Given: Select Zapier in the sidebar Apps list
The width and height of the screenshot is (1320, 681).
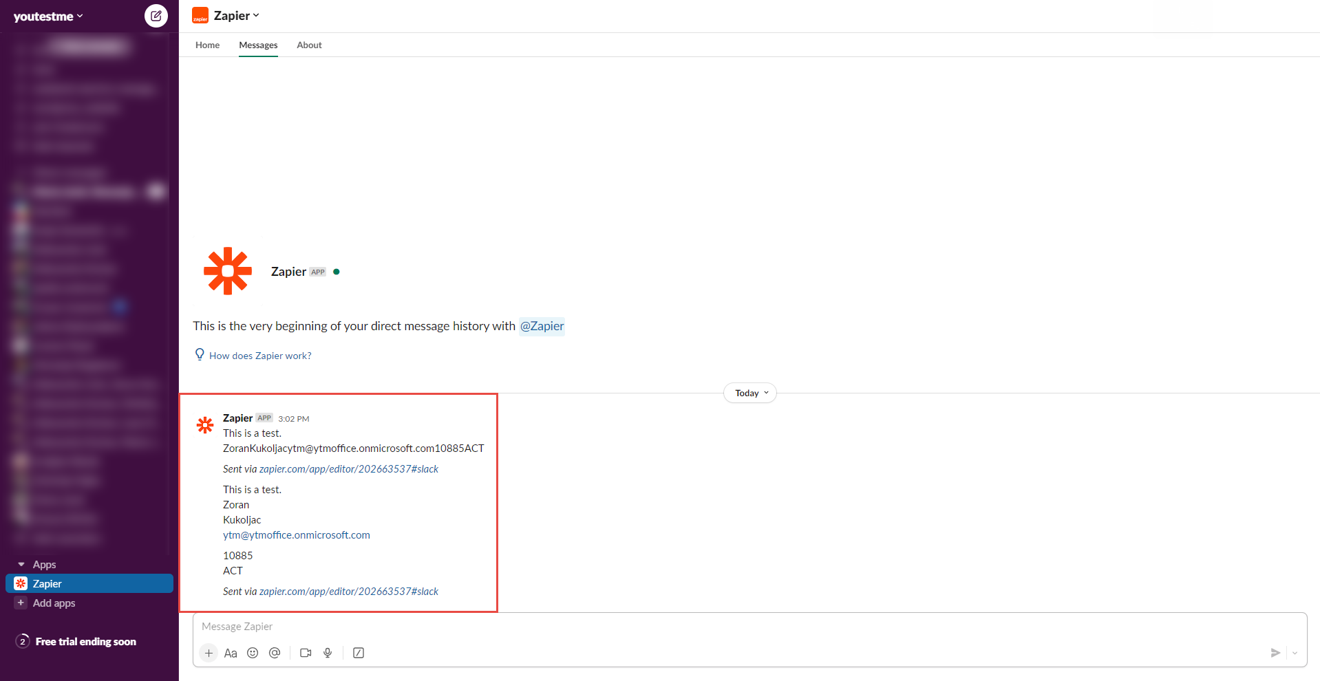Looking at the screenshot, I should pos(89,583).
